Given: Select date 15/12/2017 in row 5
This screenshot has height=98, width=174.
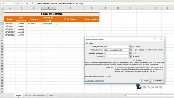Looking at the screenshot, I should pyautogui.click(x=10, y=26).
